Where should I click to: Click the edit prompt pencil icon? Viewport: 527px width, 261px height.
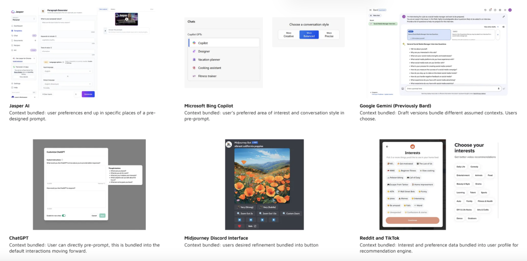point(504,16)
